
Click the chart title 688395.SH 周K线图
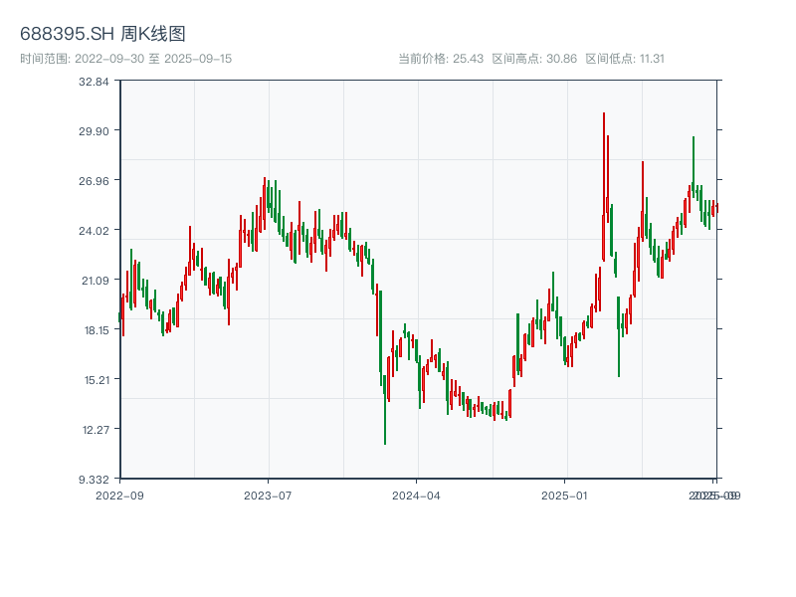point(102,34)
